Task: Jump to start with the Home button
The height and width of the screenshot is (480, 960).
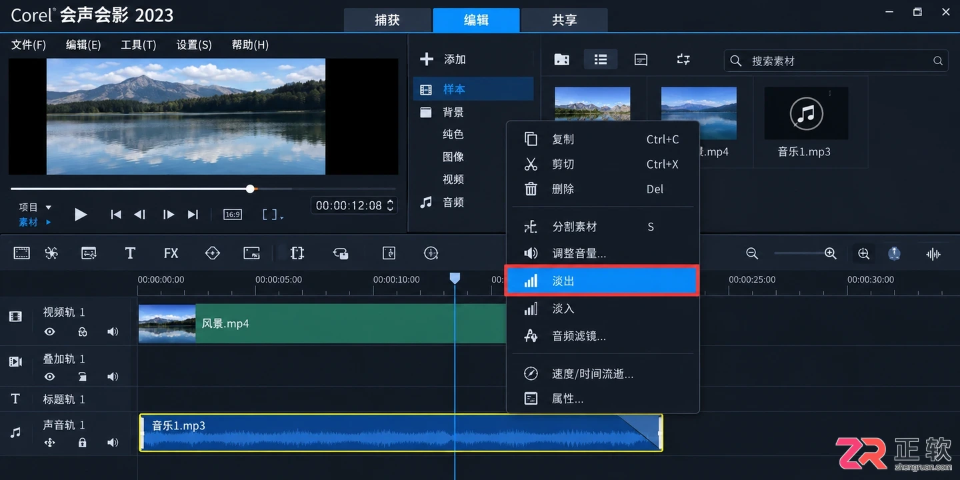Action: coord(116,215)
